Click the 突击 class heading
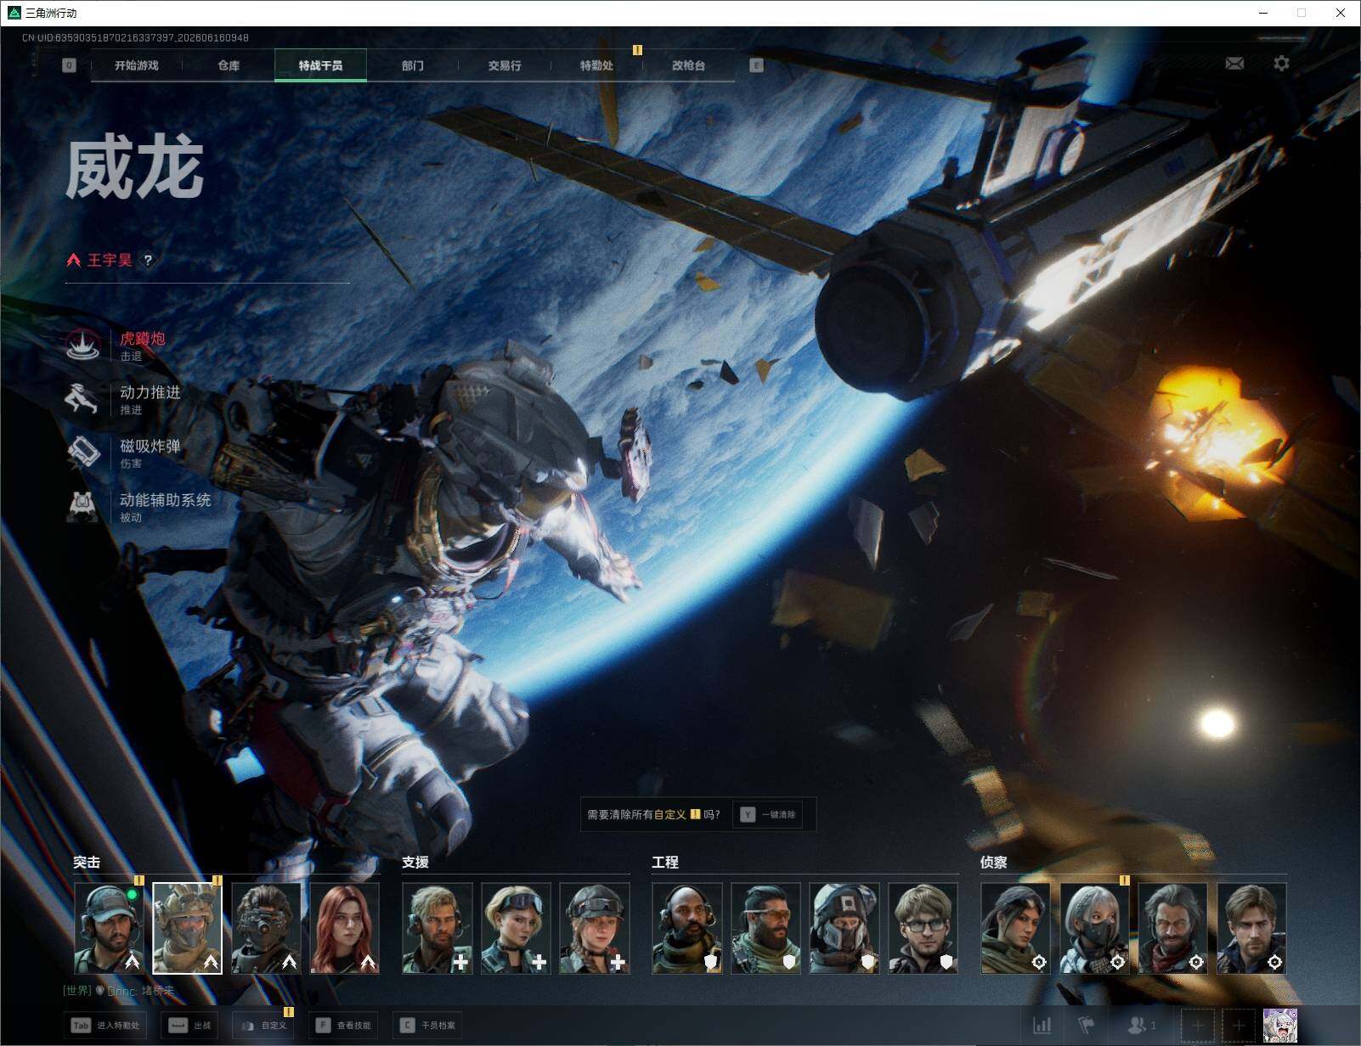This screenshot has height=1046, width=1361. coord(87,862)
